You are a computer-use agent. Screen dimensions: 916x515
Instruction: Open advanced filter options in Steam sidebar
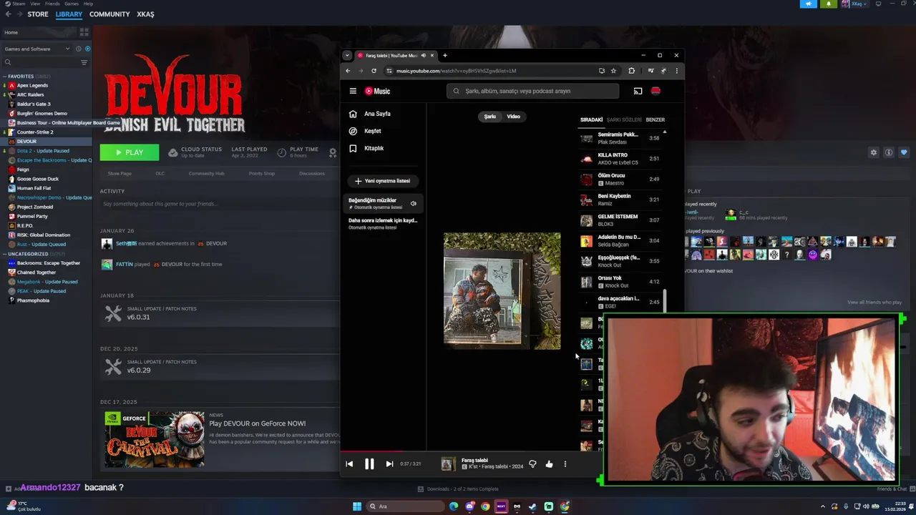[84, 62]
